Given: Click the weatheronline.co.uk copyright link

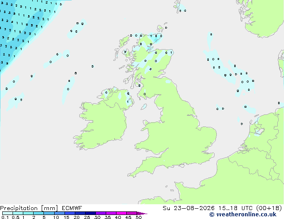Looking at the screenshot, I should [243, 215].
